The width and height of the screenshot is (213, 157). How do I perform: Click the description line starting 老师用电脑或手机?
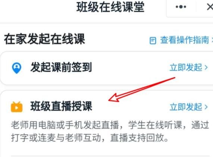[x=110, y=125]
